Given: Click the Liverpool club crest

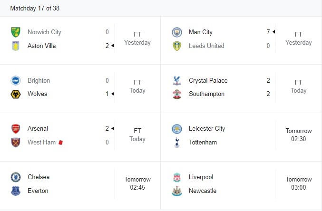Looking at the screenshot, I should (177, 177).
